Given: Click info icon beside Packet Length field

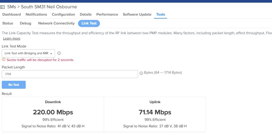Looking at the screenshot, I should (x=141, y=73).
